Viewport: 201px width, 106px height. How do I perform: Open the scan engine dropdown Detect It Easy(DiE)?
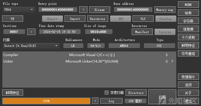pyautogui.click(x=31, y=46)
